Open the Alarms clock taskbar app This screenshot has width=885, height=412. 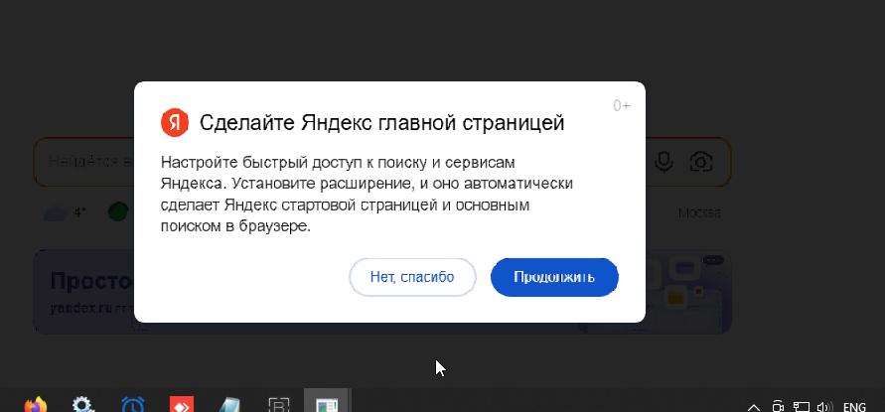[133, 405]
